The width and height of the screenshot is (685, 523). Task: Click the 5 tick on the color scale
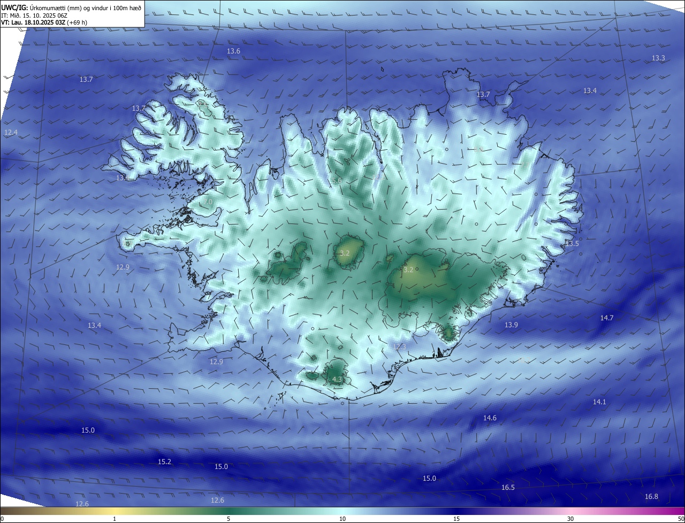[229, 519]
